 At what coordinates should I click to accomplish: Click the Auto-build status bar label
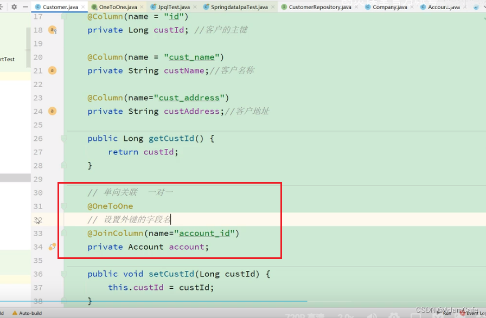pyautogui.click(x=30, y=313)
